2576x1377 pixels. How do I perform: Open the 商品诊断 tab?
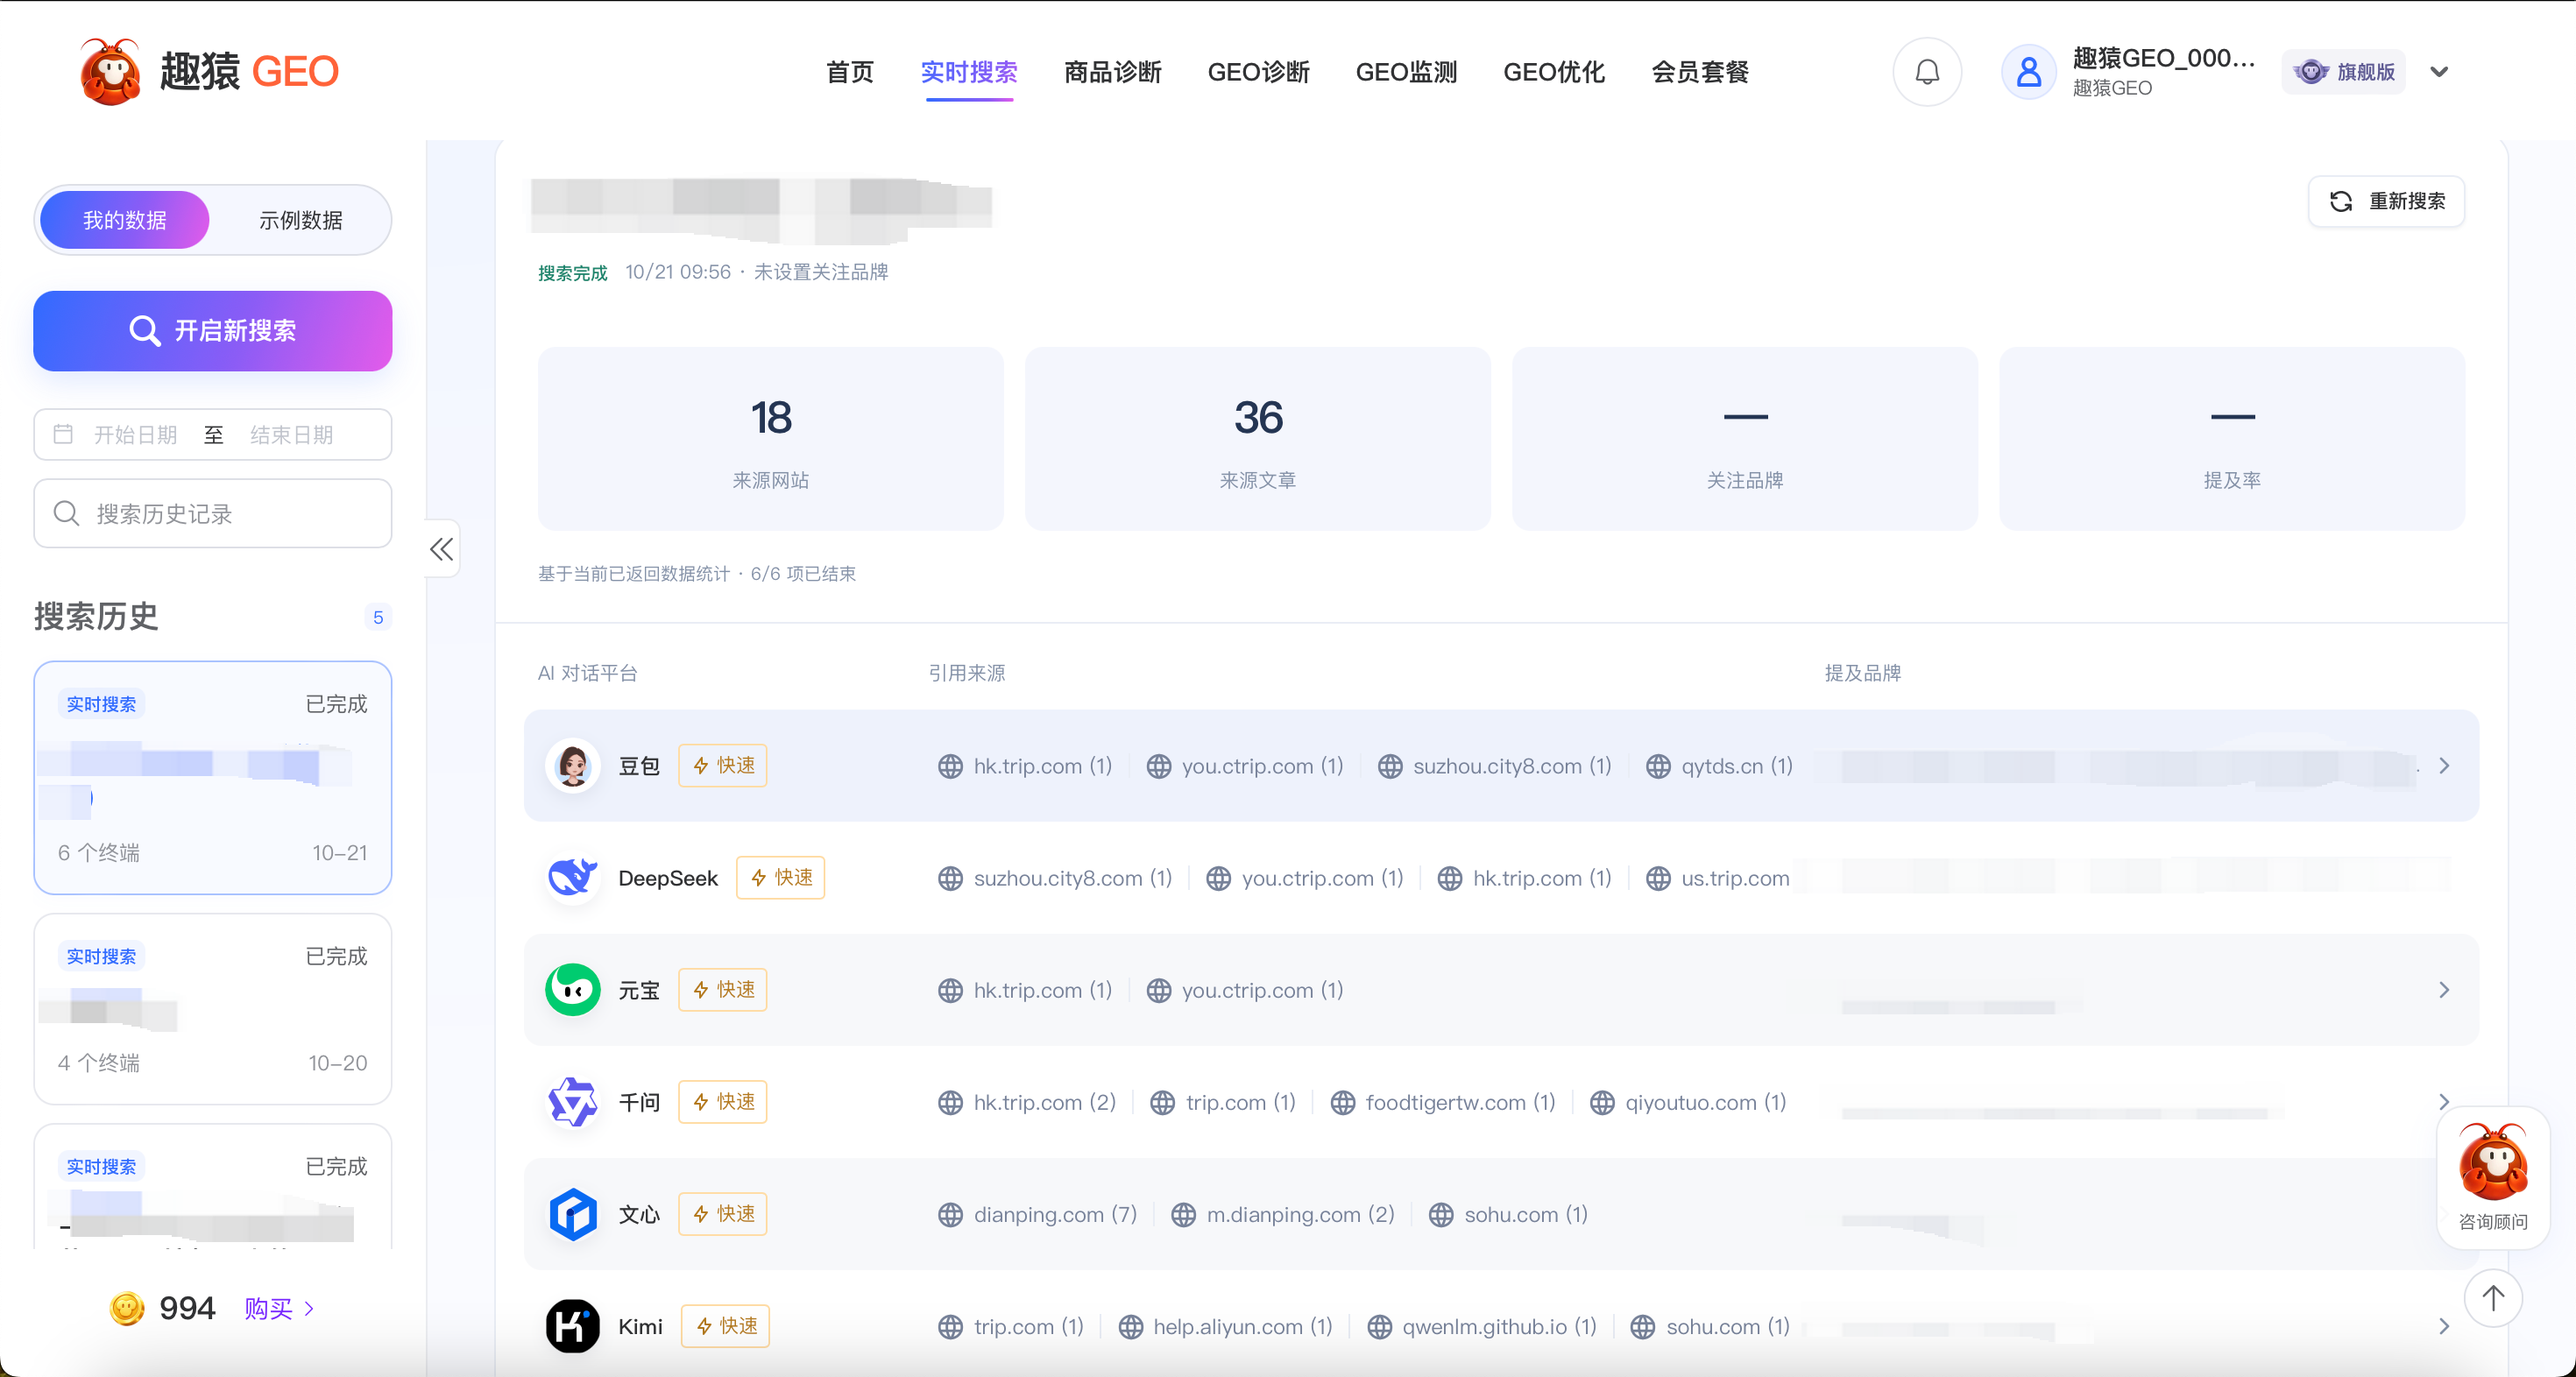coord(1112,72)
